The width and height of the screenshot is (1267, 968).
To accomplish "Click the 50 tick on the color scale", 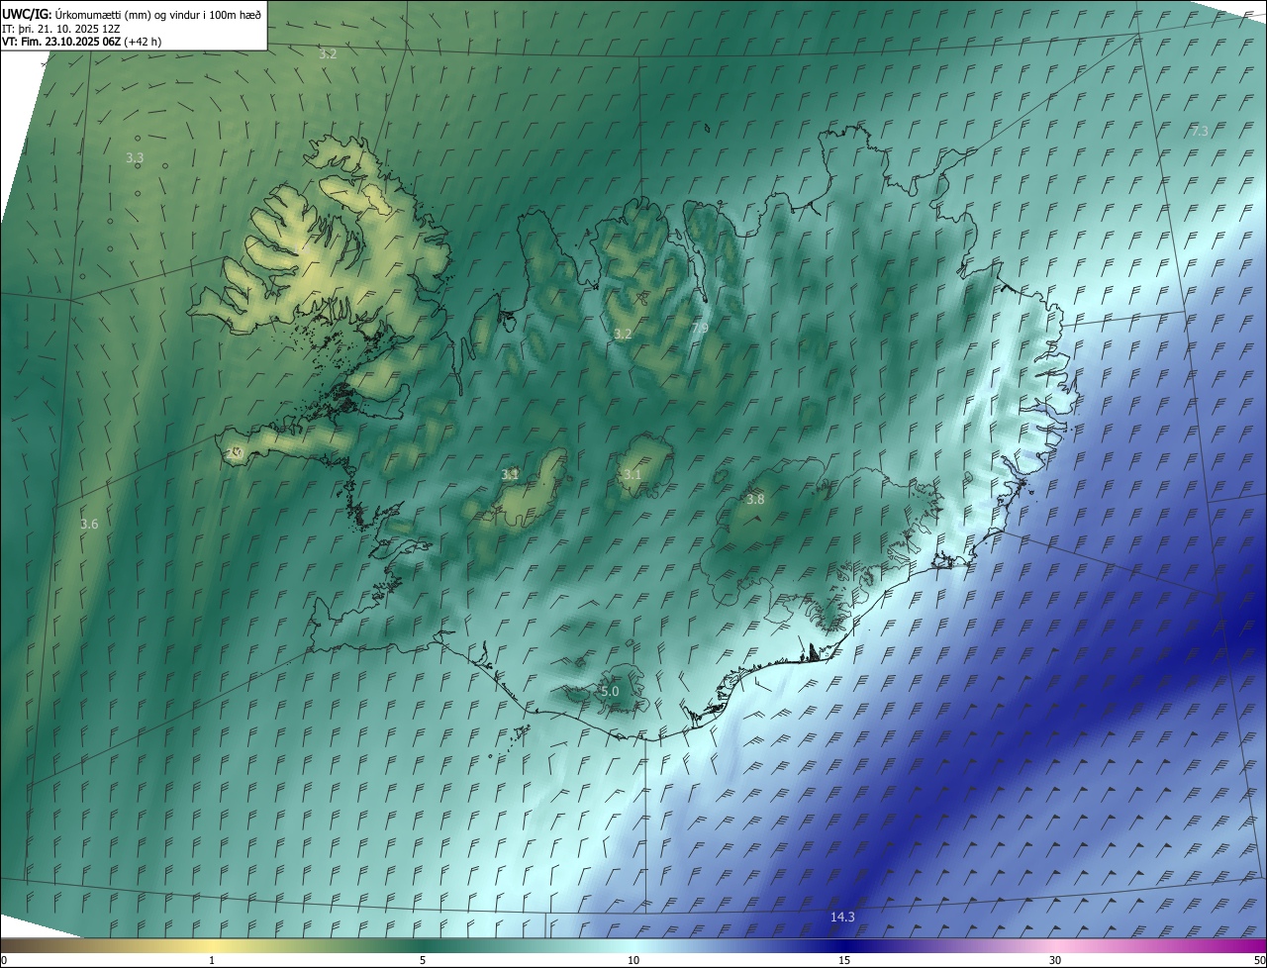I will click(1259, 960).
